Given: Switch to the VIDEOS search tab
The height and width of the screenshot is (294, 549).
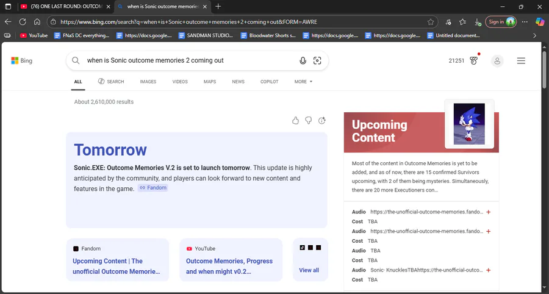Looking at the screenshot, I should pos(180,82).
